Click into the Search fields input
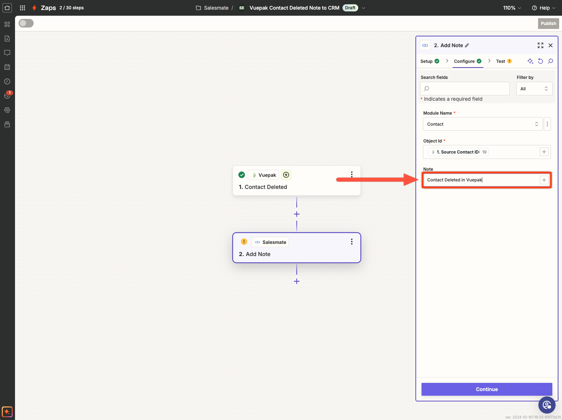Screen dimensions: 562x420 [x=465, y=89]
